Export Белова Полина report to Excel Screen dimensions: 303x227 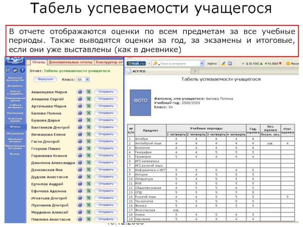point(88,113)
